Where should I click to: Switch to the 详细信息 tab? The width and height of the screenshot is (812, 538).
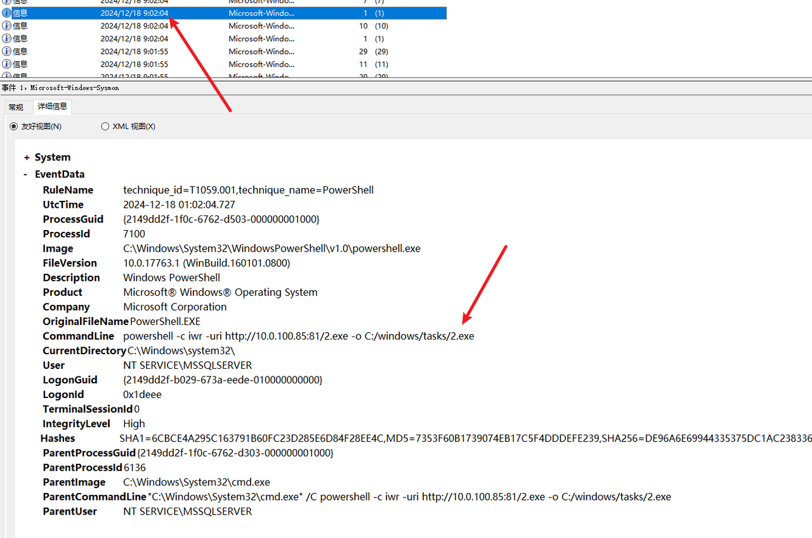pyautogui.click(x=52, y=106)
